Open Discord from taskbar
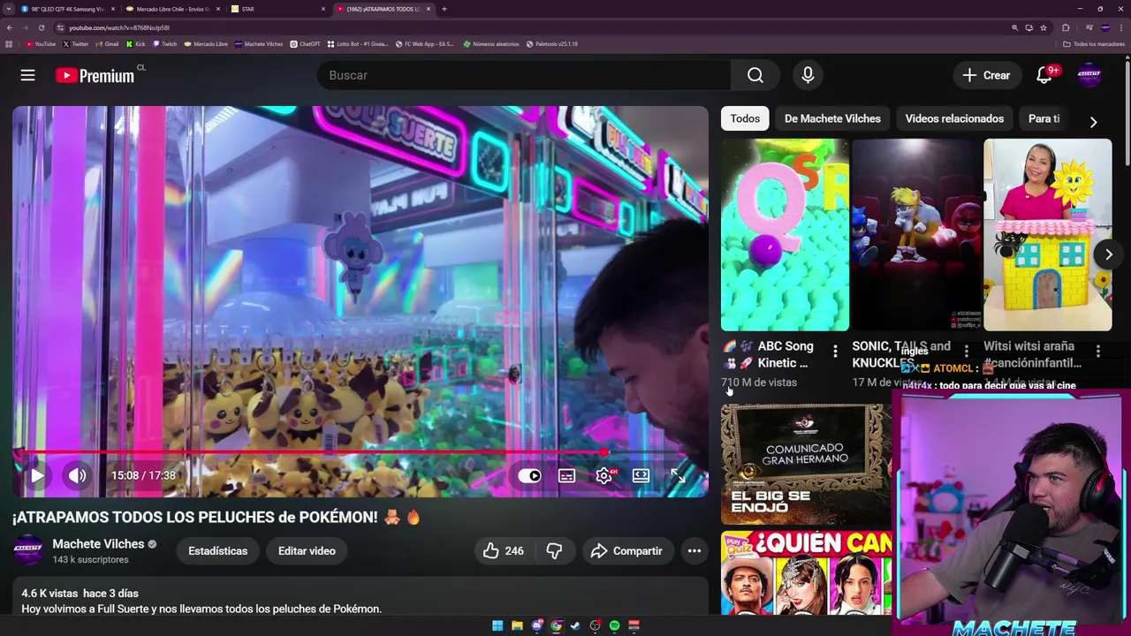The image size is (1131, 636). 536,625
